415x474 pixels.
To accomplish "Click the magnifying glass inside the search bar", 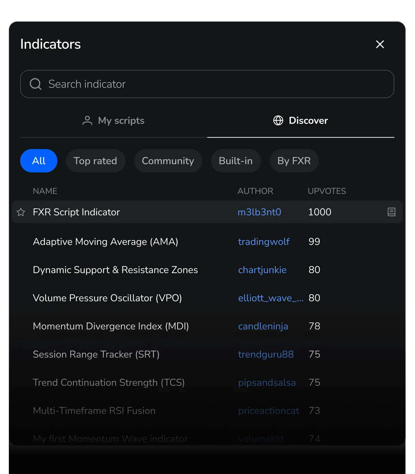I will click(x=35, y=84).
